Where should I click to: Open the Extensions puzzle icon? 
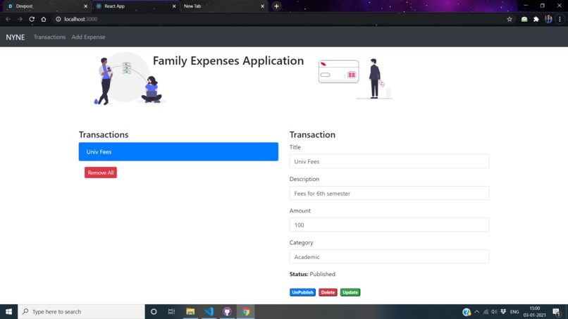pyautogui.click(x=536, y=19)
